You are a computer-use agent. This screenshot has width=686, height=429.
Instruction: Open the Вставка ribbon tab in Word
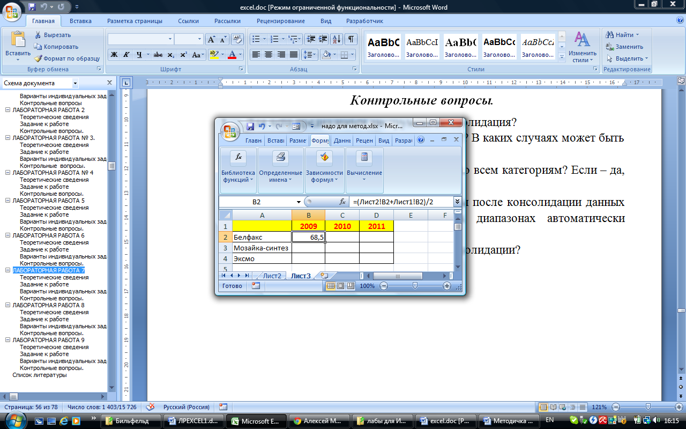(80, 21)
